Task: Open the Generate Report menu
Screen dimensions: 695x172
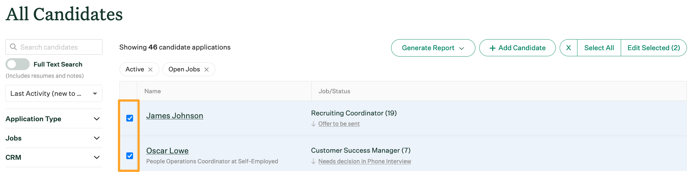Action: point(433,48)
